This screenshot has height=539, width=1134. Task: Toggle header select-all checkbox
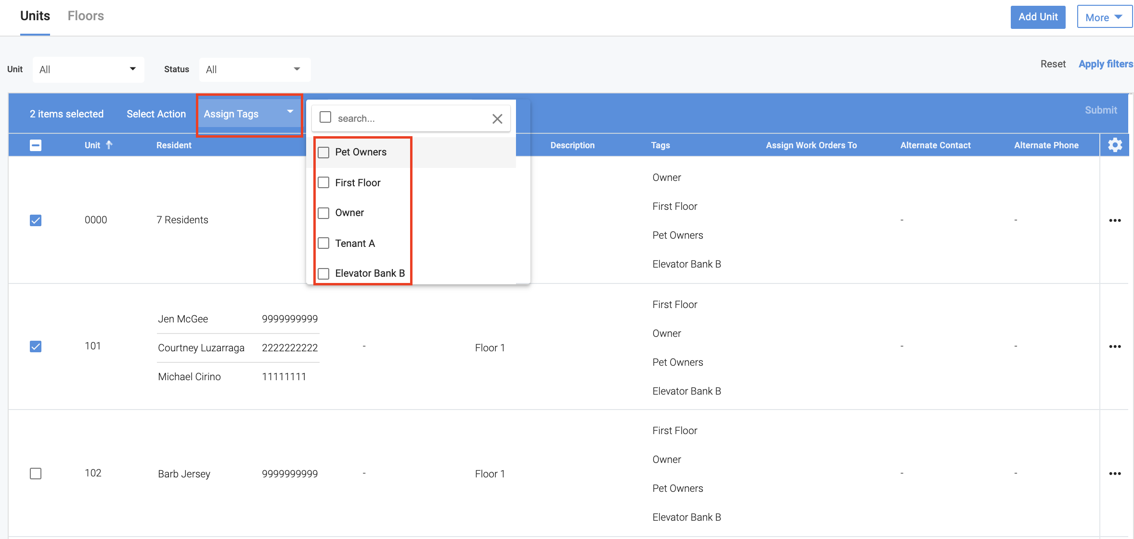coord(36,145)
